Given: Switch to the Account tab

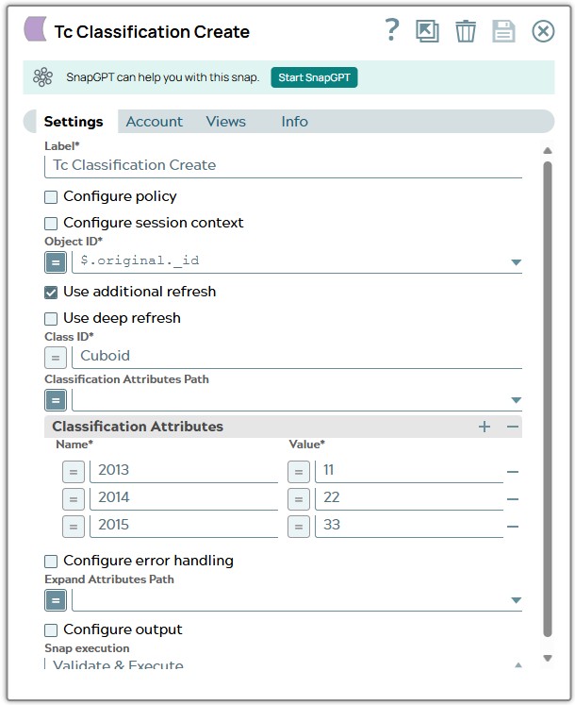Looking at the screenshot, I should (x=154, y=122).
